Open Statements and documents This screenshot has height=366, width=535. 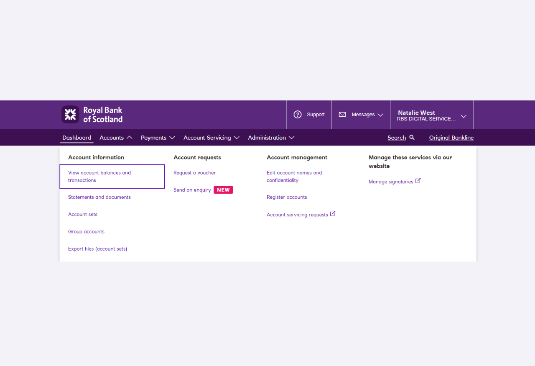[x=99, y=197]
